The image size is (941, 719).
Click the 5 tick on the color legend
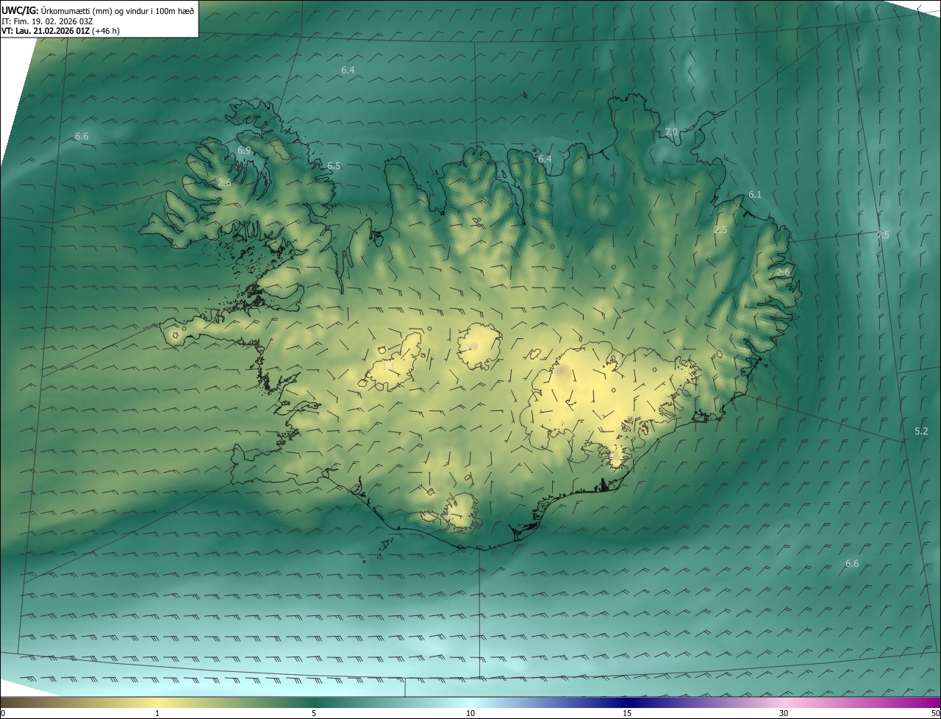tap(314, 713)
